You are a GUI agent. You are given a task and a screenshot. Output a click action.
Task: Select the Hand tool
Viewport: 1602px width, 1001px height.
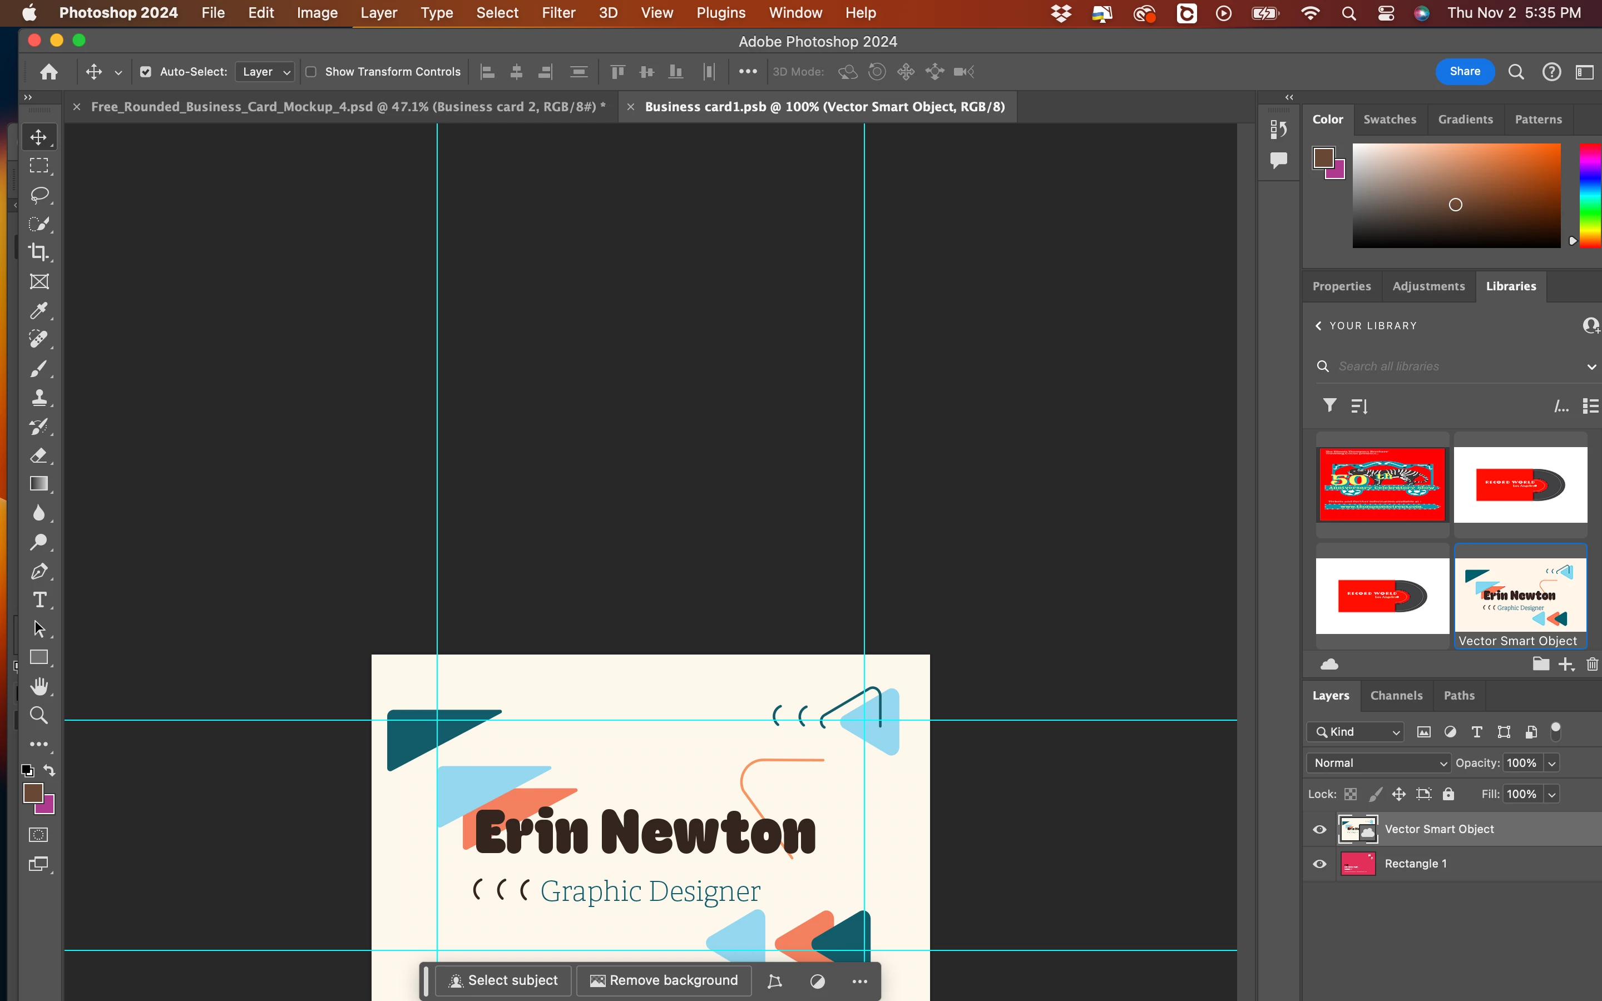39,687
